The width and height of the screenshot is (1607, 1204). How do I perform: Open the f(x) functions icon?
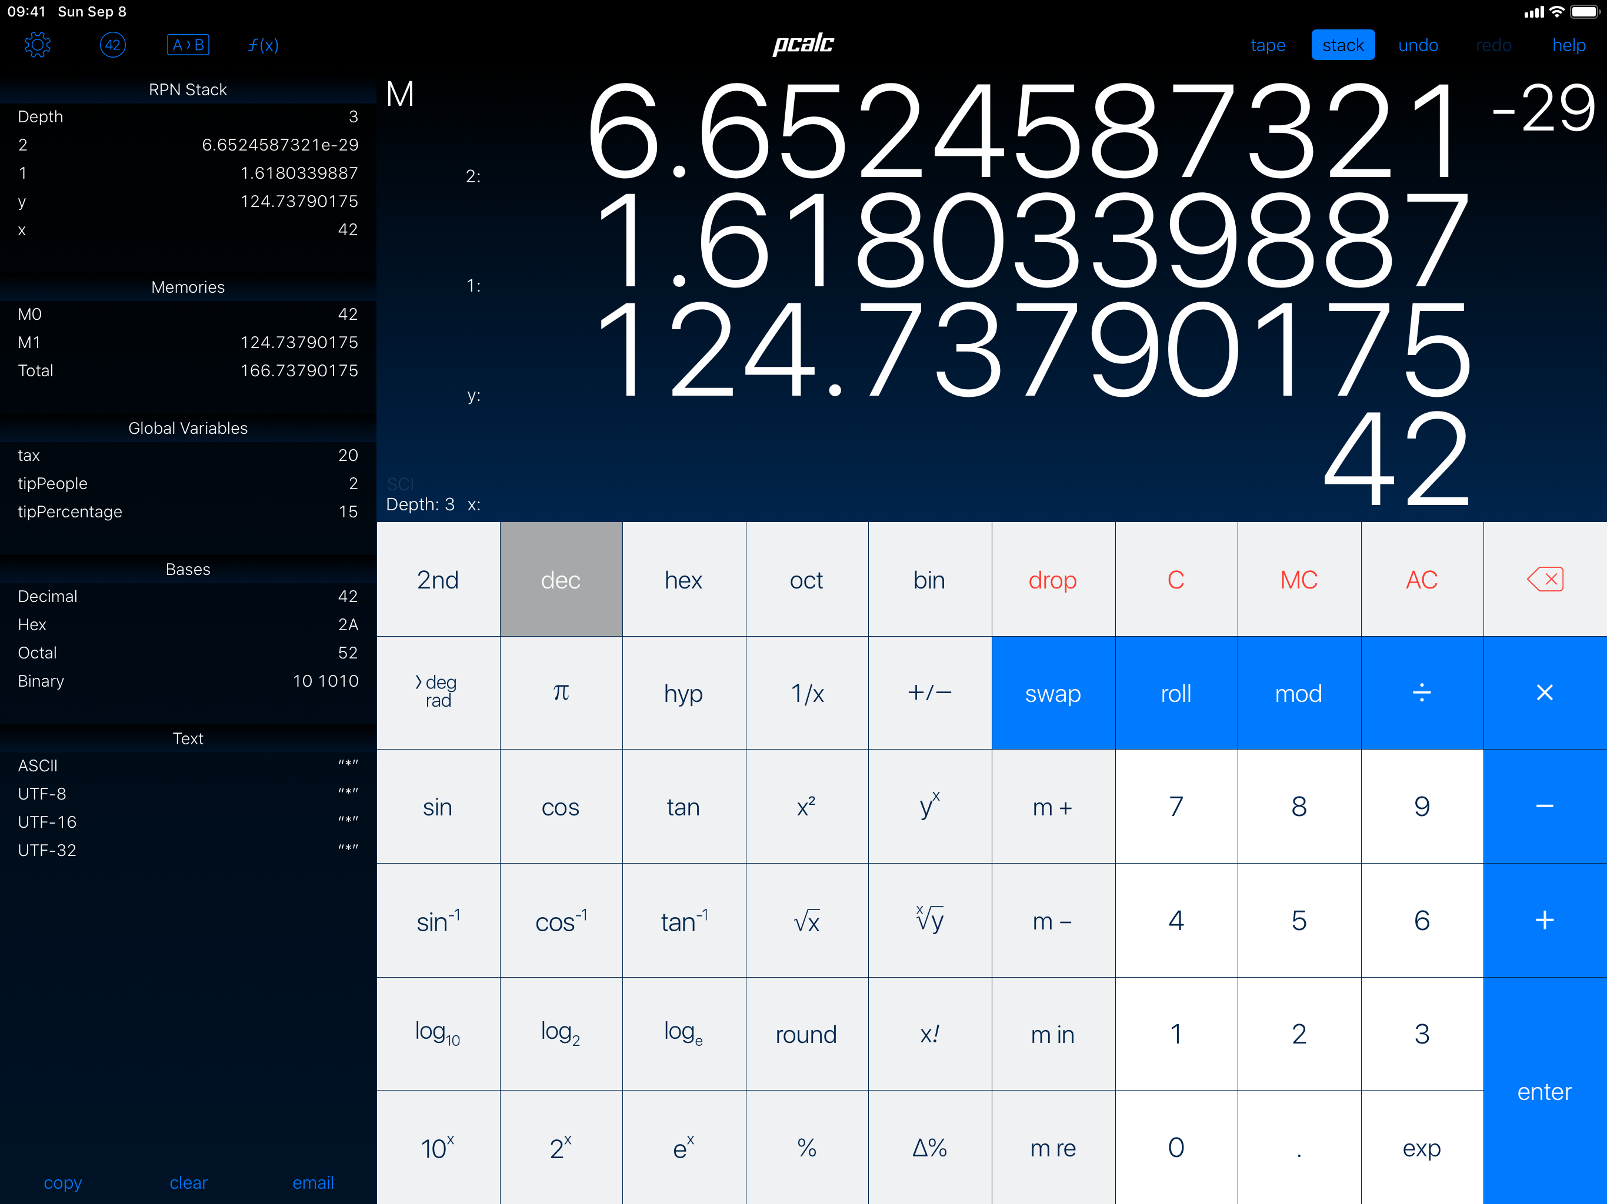point(263,45)
